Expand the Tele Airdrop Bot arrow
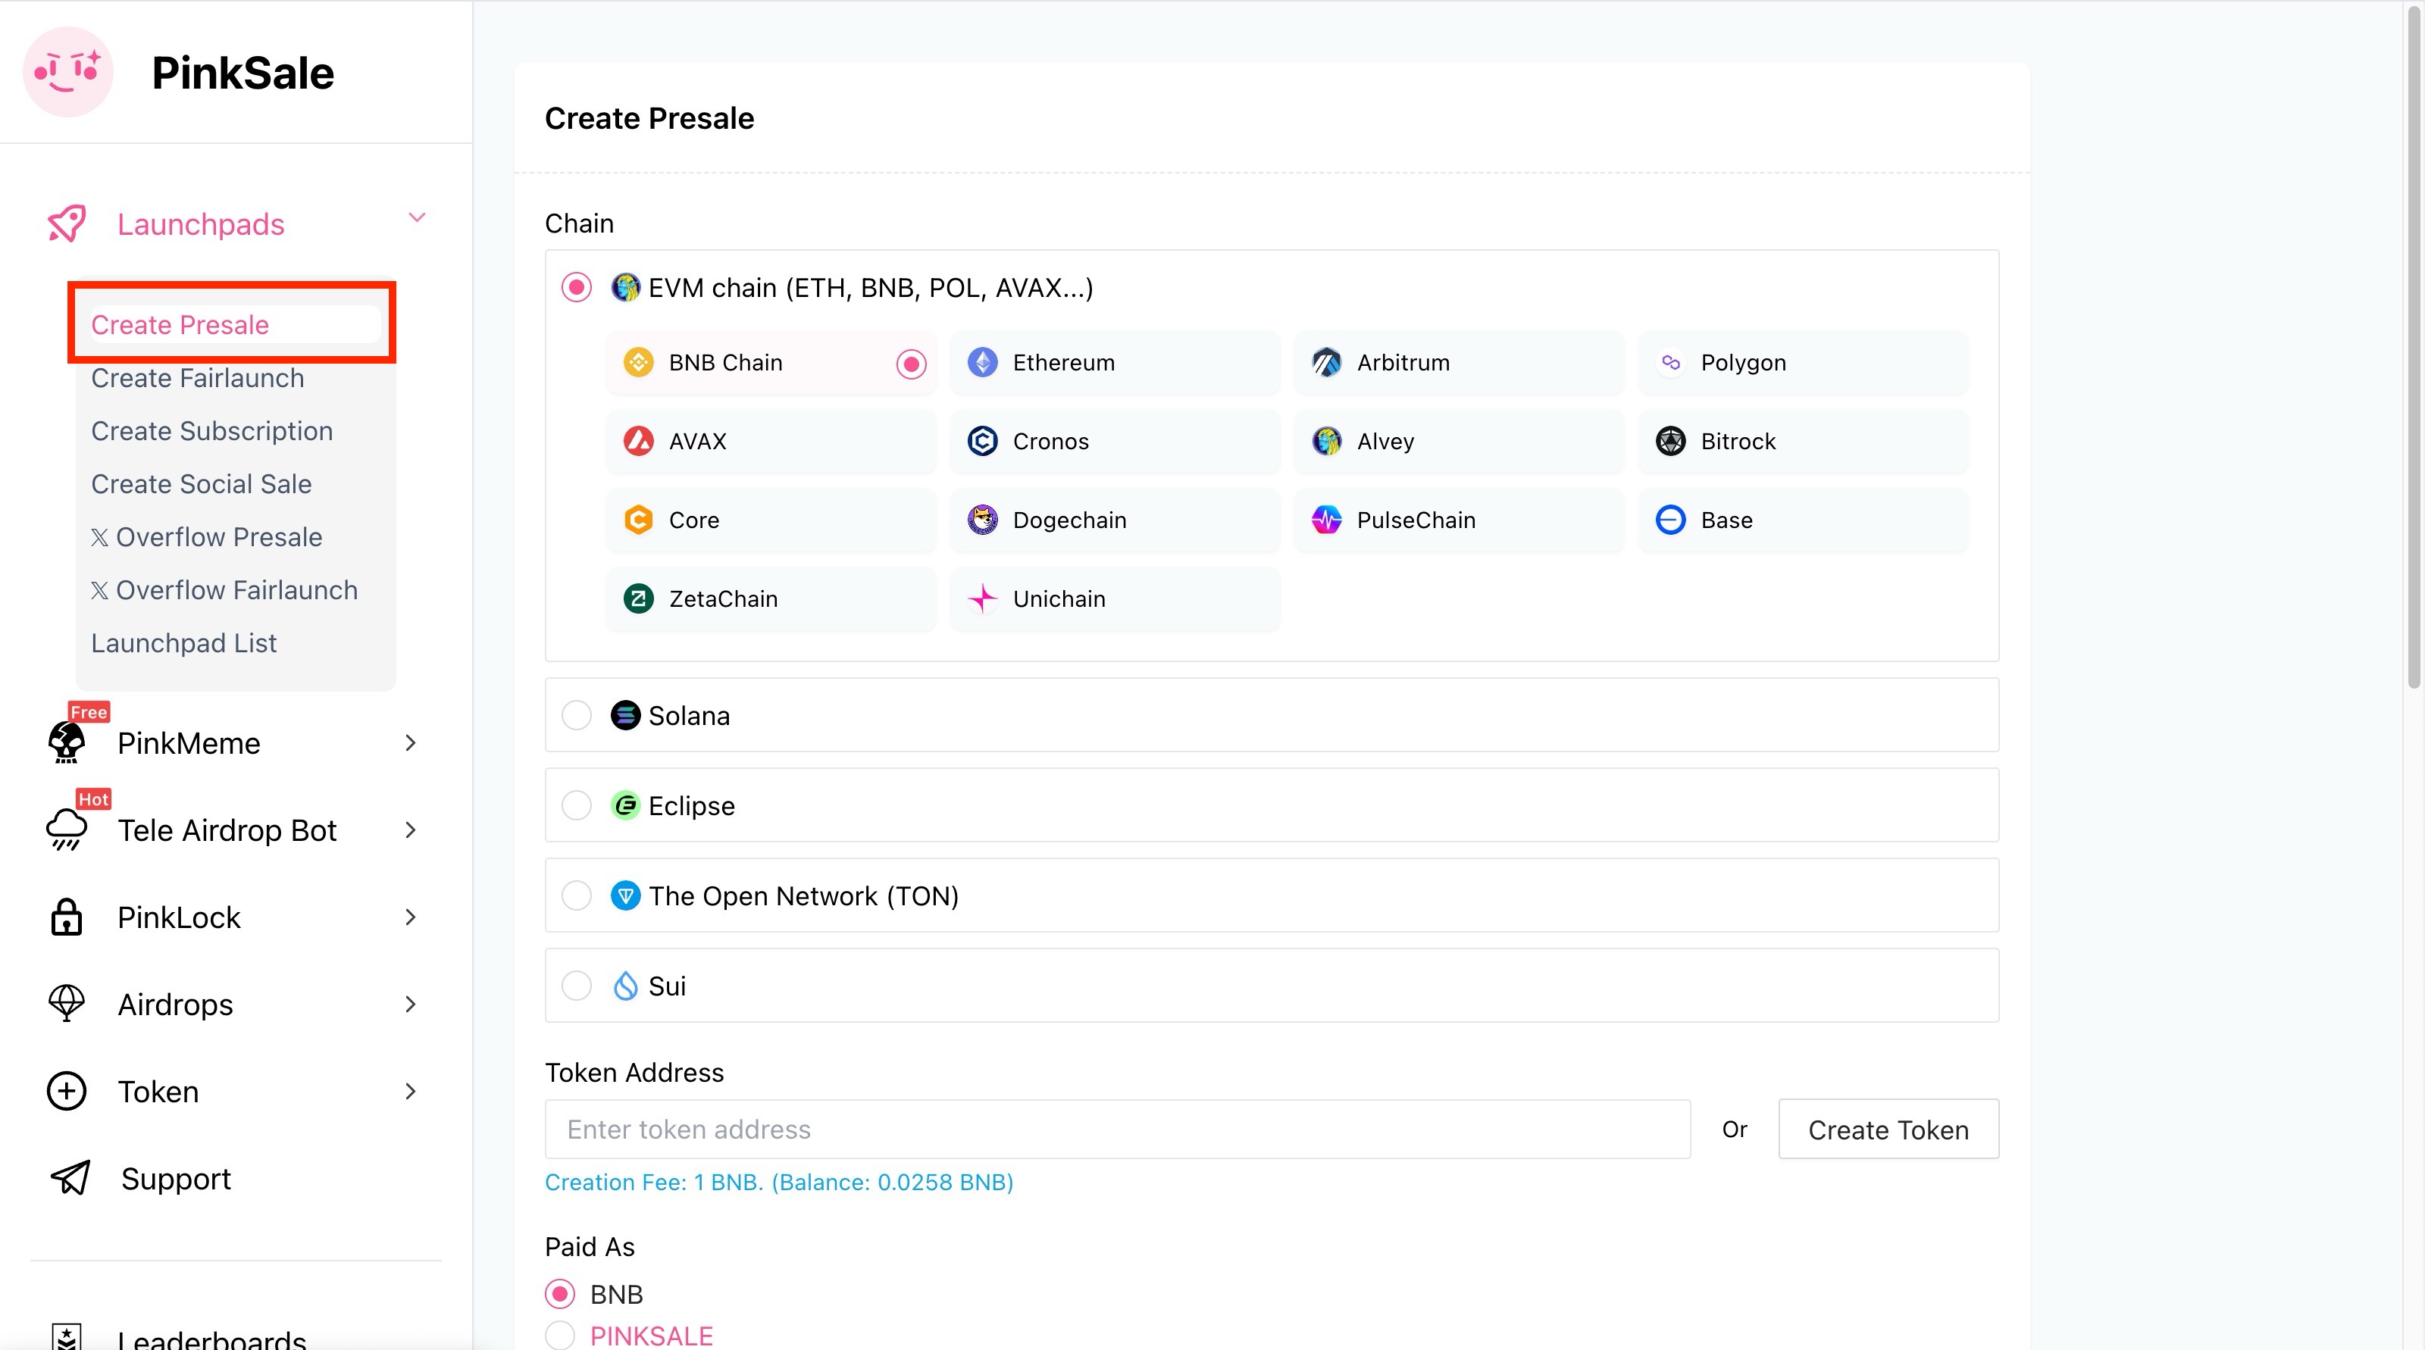2425x1350 pixels. click(411, 830)
